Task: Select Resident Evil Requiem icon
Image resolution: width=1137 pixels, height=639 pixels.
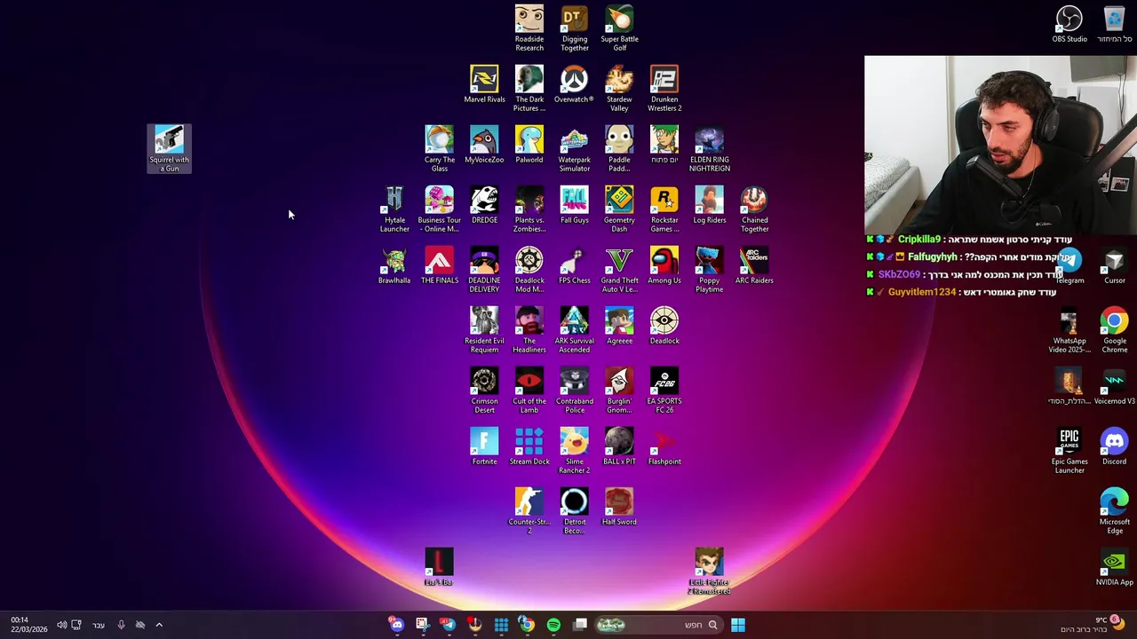Action: (x=484, y=330)
